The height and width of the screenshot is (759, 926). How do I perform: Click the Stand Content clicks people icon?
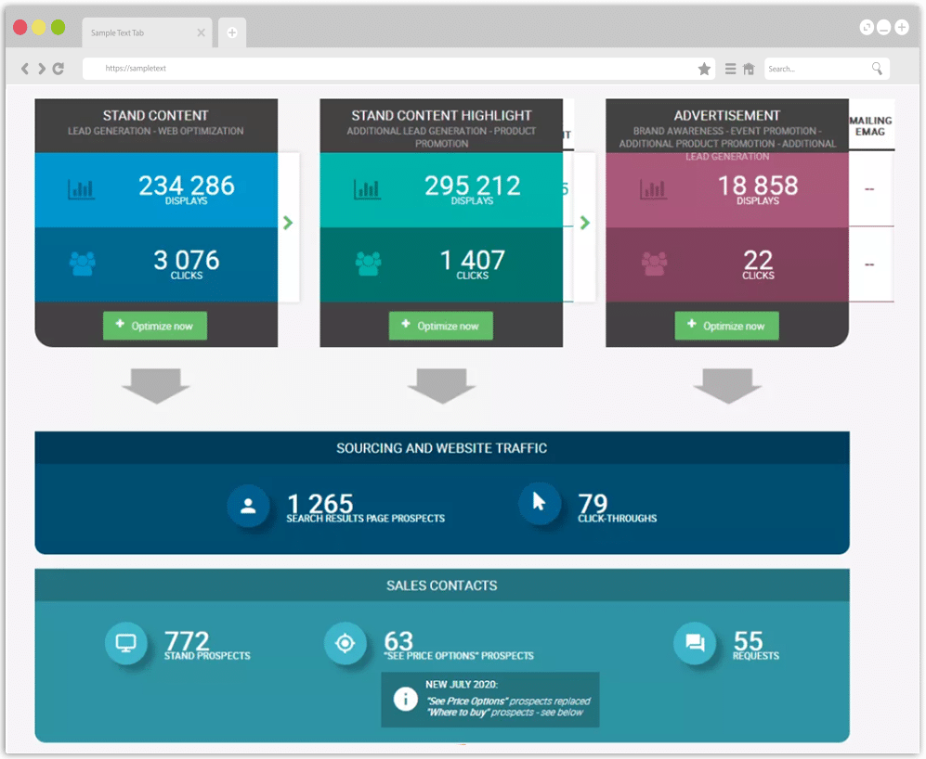tap(82, 264)
